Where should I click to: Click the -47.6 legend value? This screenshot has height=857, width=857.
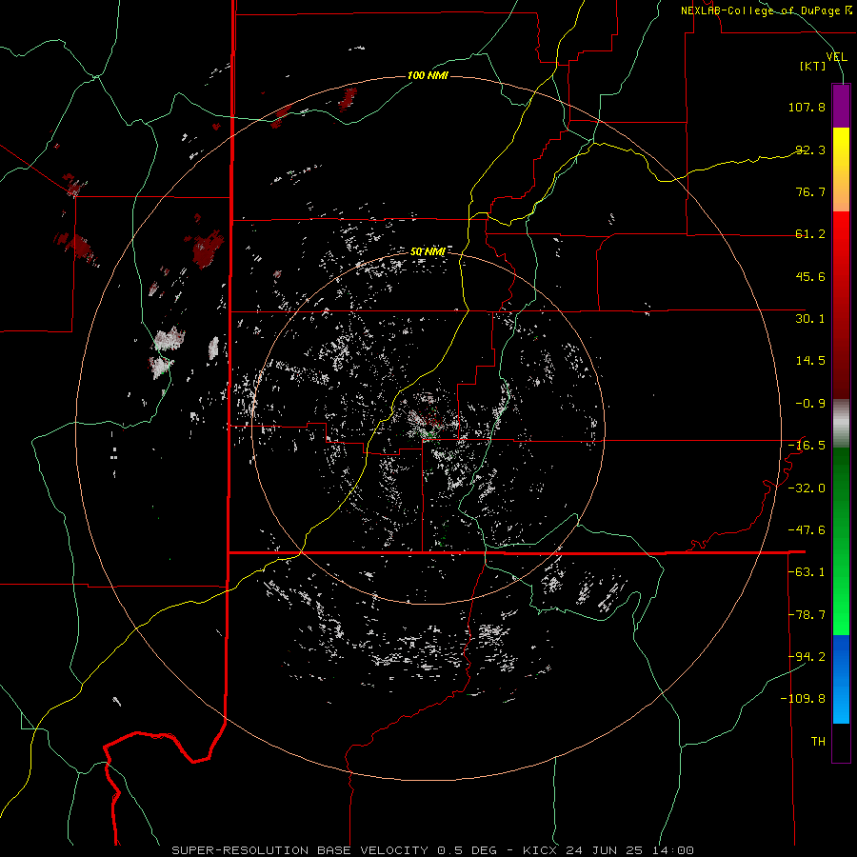coord(807,530)
